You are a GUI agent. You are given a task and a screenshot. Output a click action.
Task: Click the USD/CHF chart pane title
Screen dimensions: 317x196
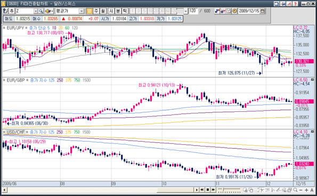tap(15, 132)
